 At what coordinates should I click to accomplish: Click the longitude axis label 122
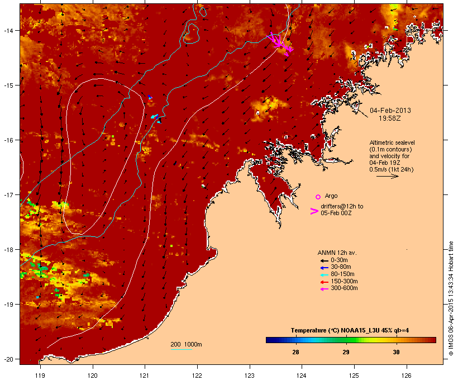coord(197,376)
